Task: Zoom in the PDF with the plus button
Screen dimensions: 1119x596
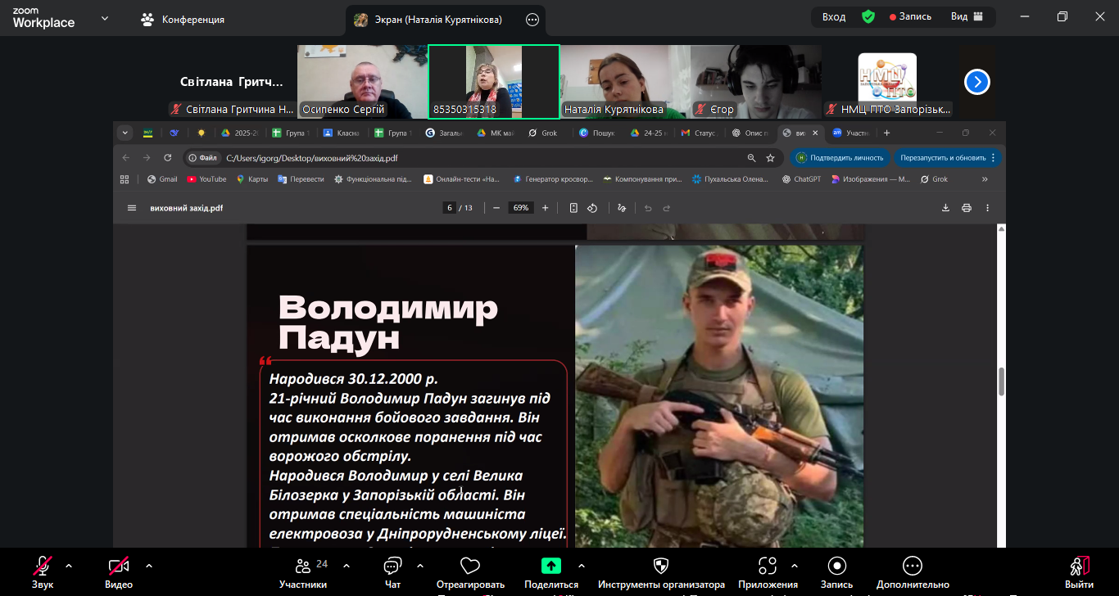Action: tap(545, 208)
